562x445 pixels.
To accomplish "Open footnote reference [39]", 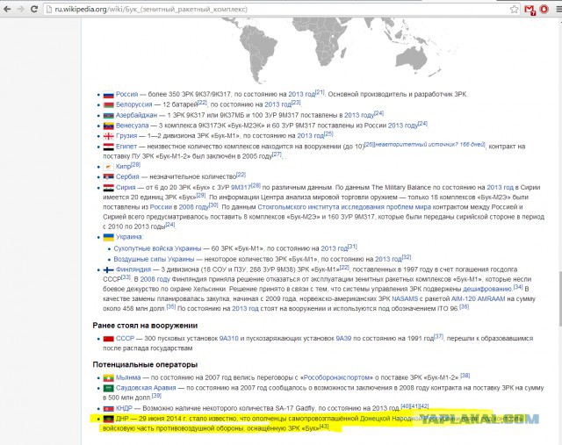I will coord(156,396).
